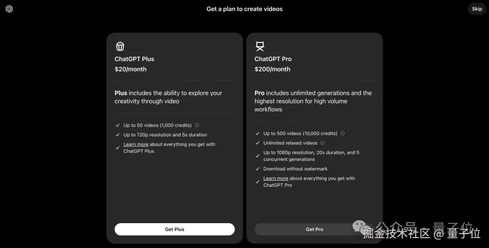Open Learn more link for ChatGPT Pro
The height and width of the screenshot is (248, 489).
(276, 178)
